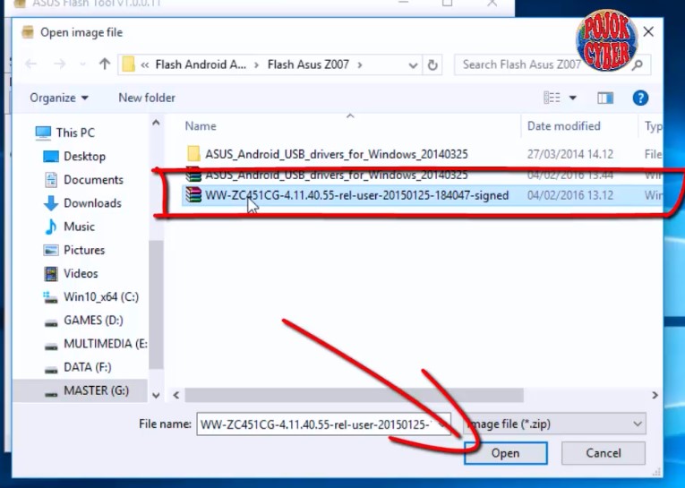Click the Videos filmstrip icon

coord(51,274)
